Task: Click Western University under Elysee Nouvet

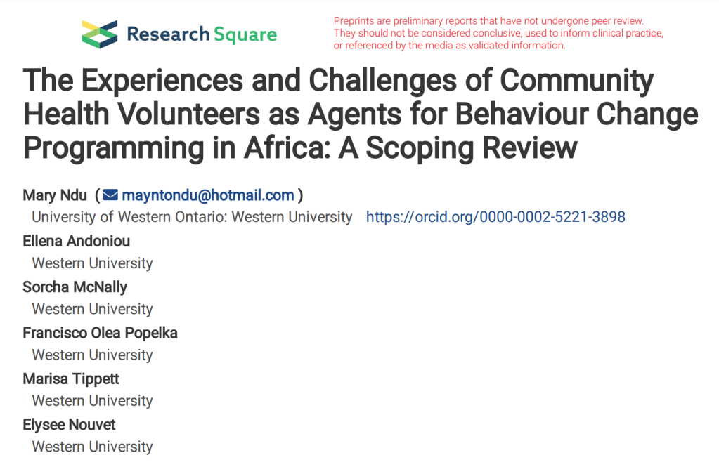Action: [92, 447]
